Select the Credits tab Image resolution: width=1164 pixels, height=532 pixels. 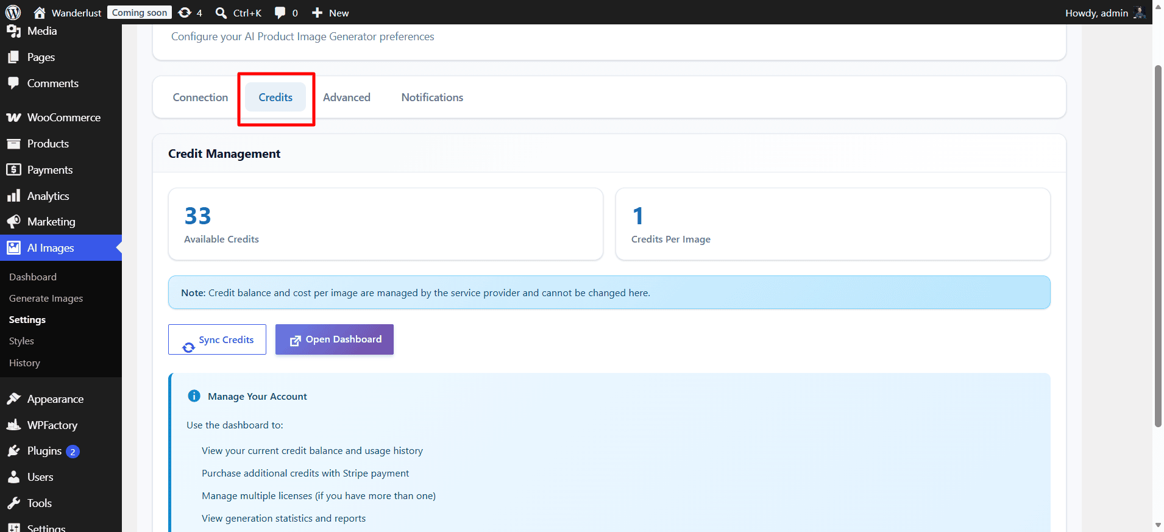click(275, 98)
